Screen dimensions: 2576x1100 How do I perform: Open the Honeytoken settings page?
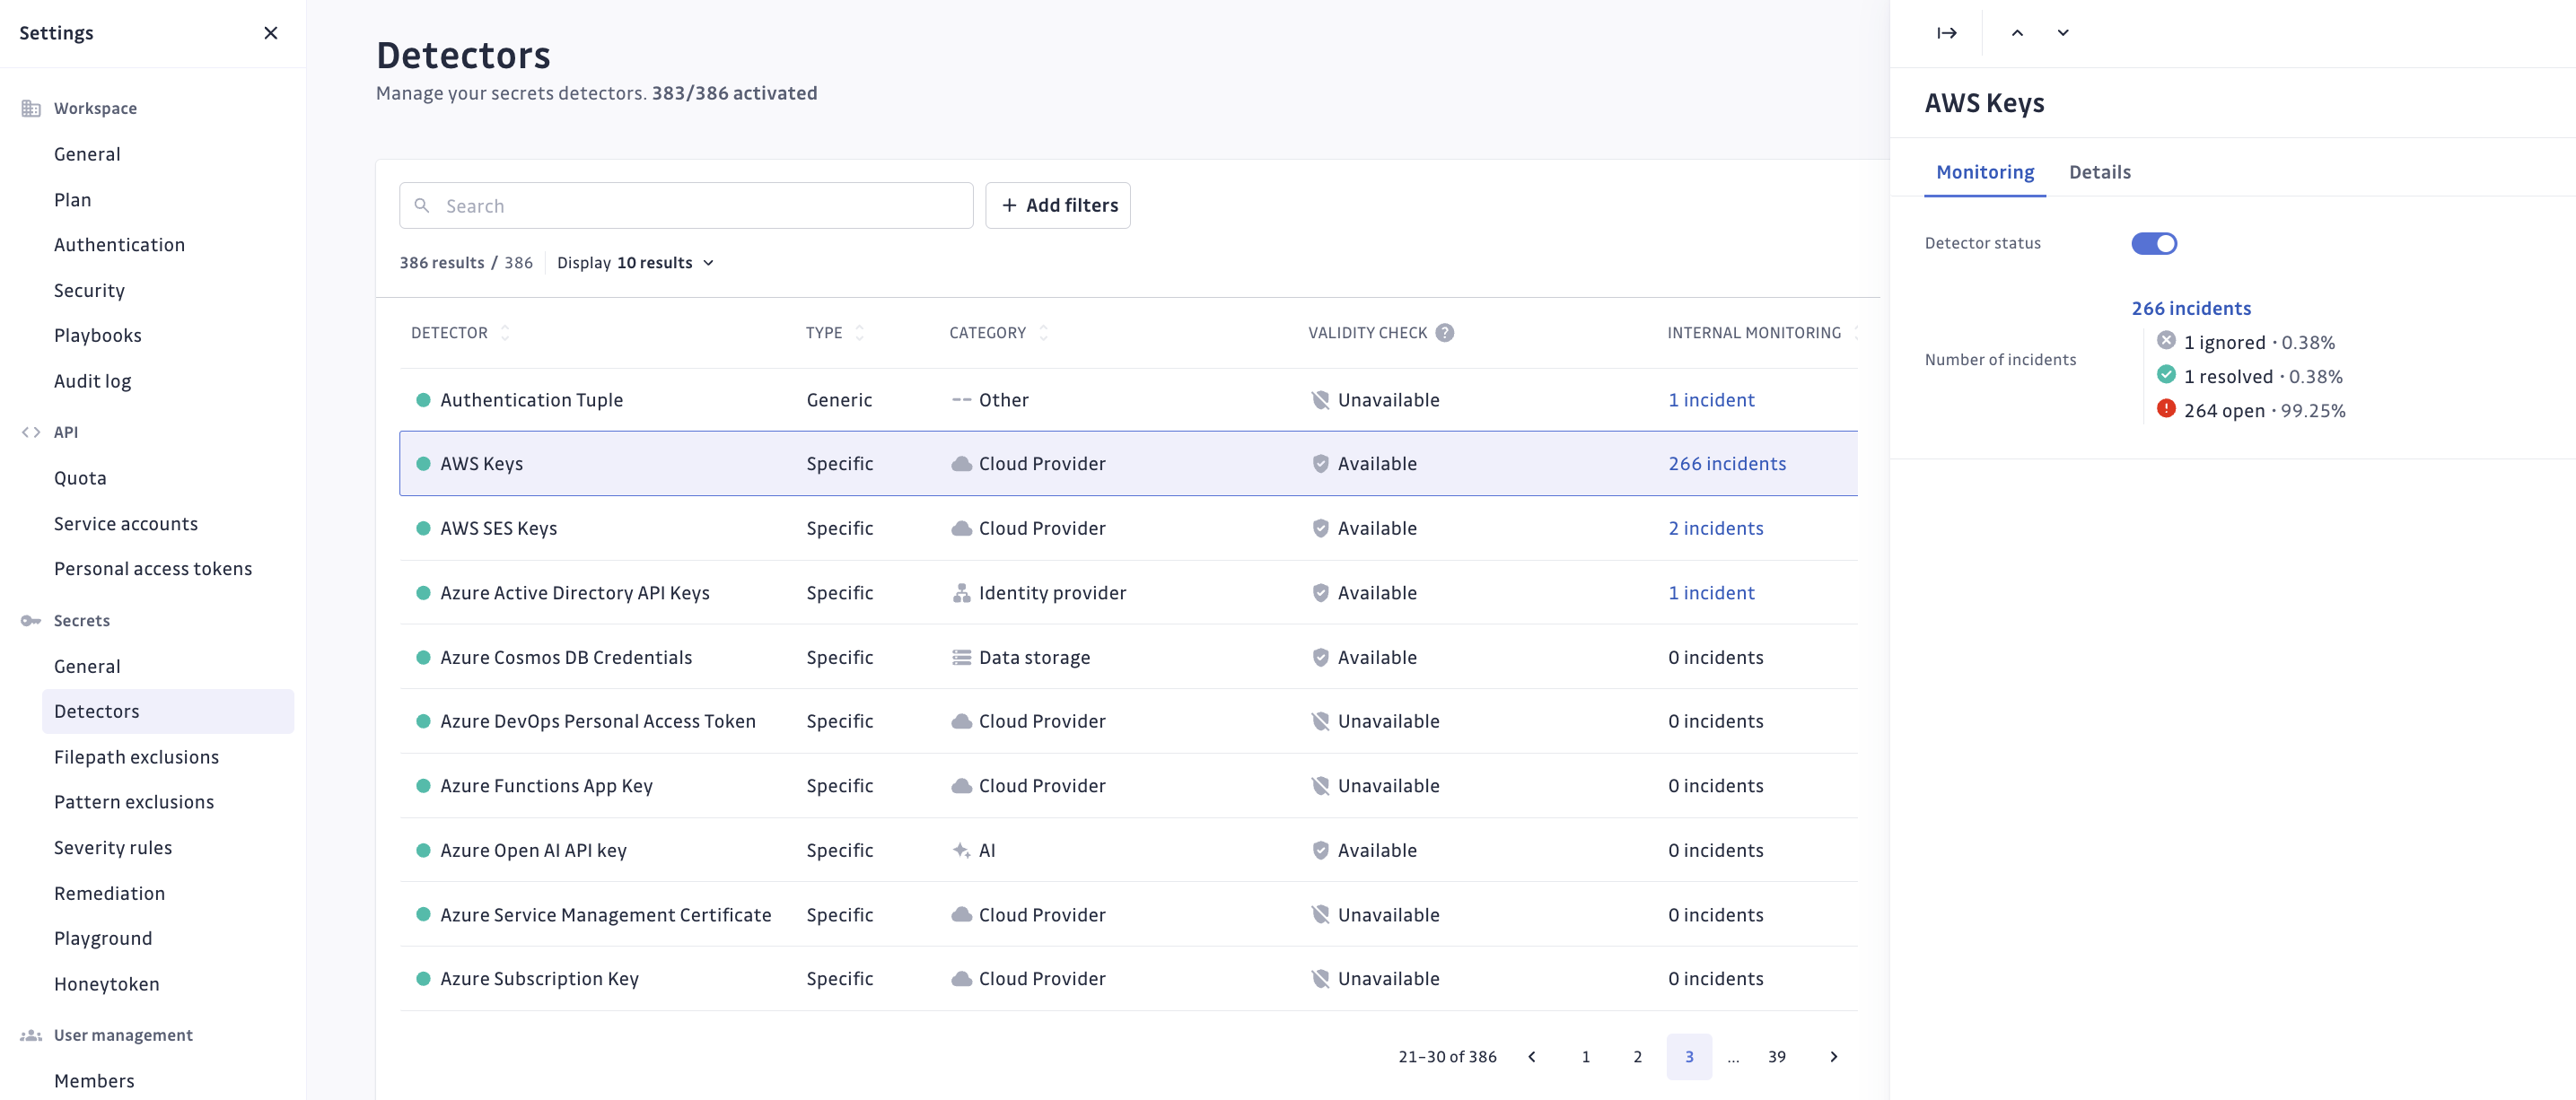click(106, 984)
